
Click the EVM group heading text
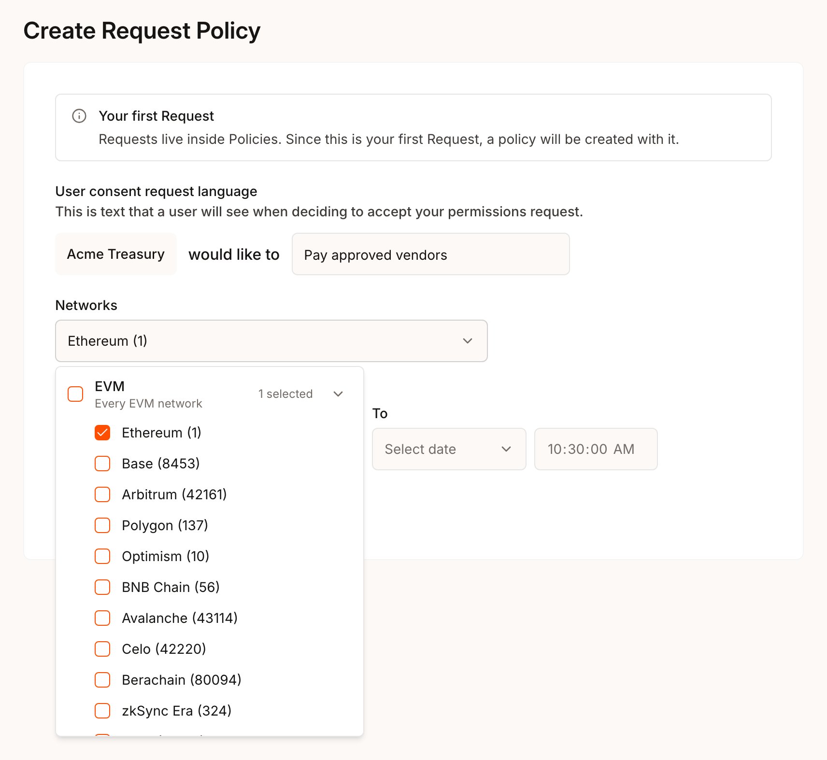110,386
